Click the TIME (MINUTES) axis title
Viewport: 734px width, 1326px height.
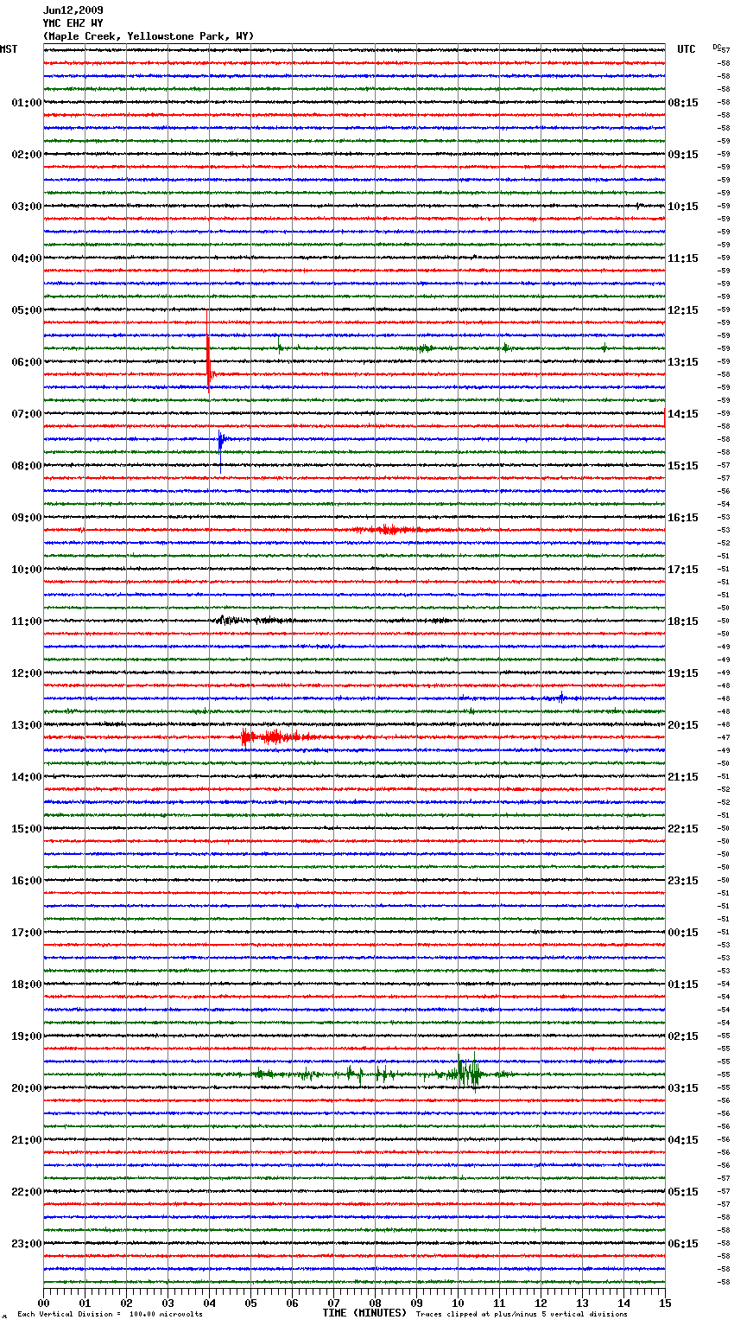[364, 1313]
